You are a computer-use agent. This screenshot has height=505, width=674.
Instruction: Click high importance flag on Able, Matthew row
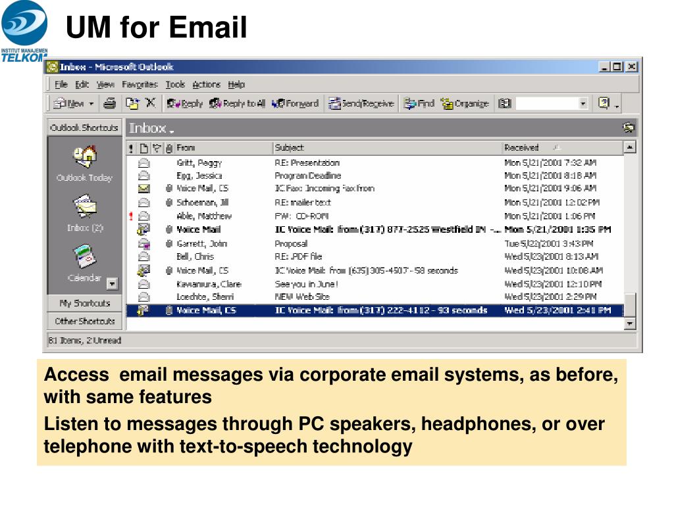coord(131,216)
